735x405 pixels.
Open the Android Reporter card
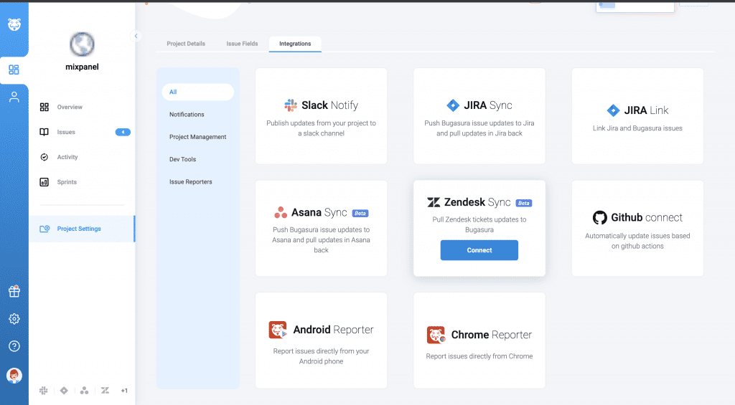tap(321, 340)
